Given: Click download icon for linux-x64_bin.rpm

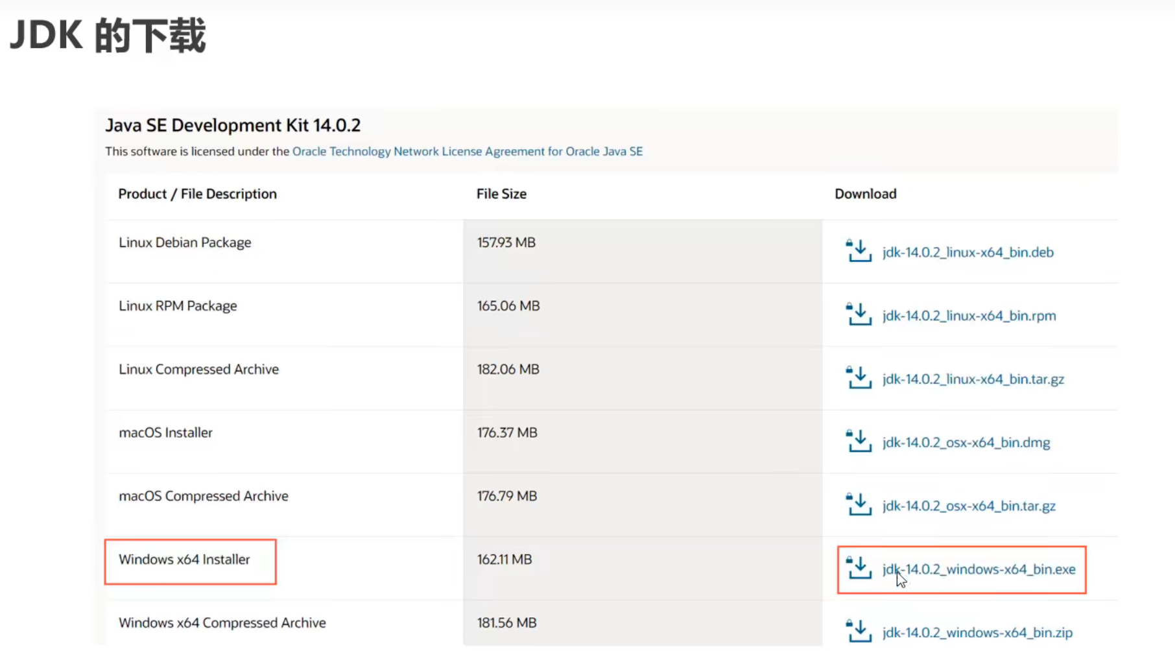Looking at the screenshot, I should click(x=859, y=314).
